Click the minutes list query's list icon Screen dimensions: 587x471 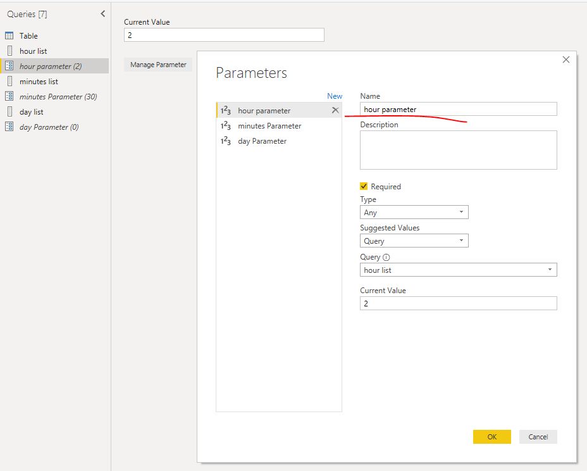pos(9,81)
